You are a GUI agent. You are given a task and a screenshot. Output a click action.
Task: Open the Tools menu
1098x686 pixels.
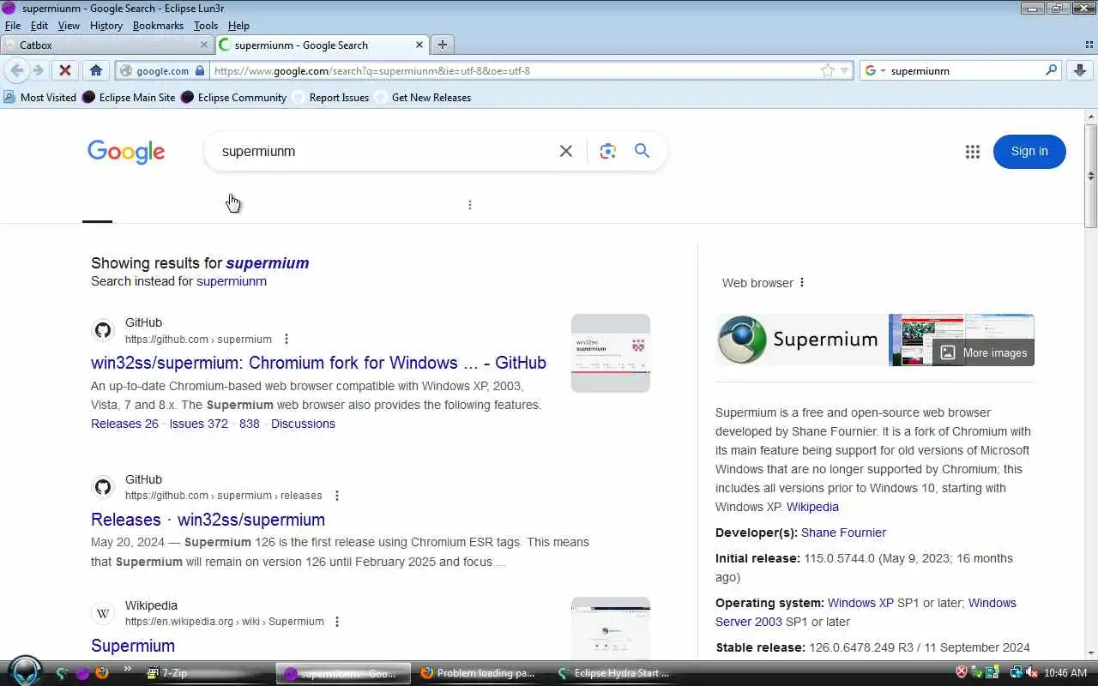click(206, 26)
